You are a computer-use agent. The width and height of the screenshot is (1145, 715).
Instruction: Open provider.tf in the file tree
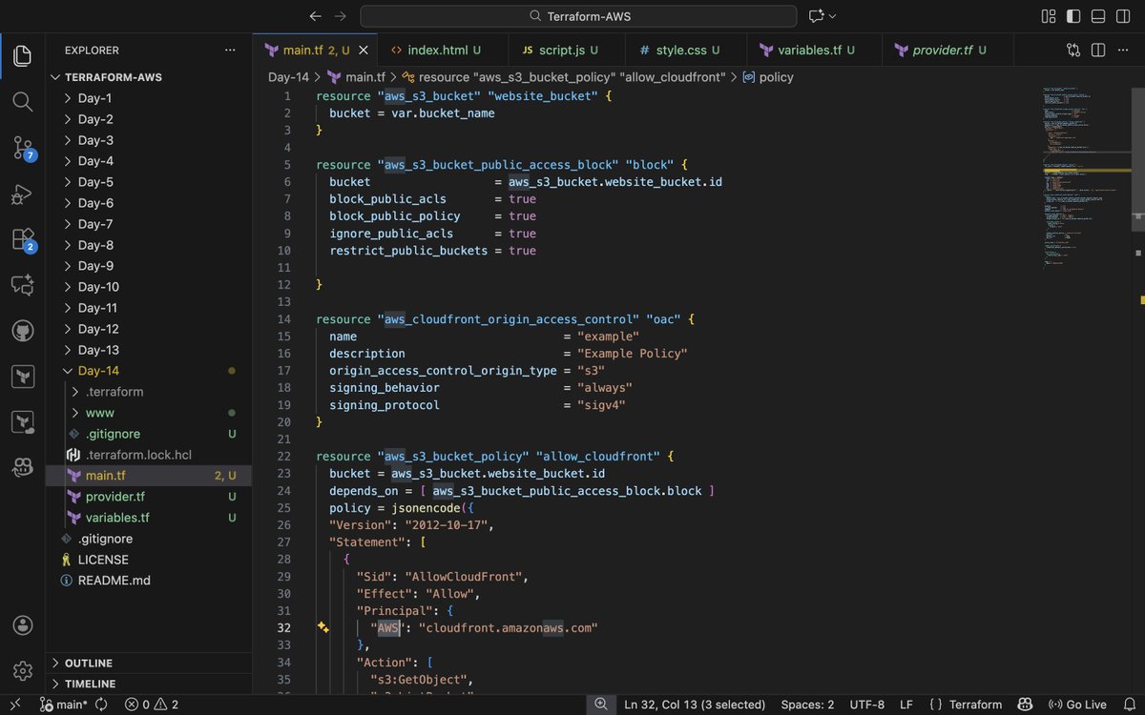point(114,497)
